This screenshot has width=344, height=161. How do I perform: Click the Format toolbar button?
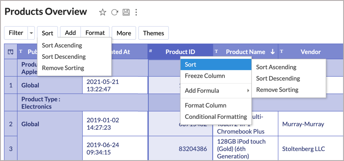click(x=95, y=33)
